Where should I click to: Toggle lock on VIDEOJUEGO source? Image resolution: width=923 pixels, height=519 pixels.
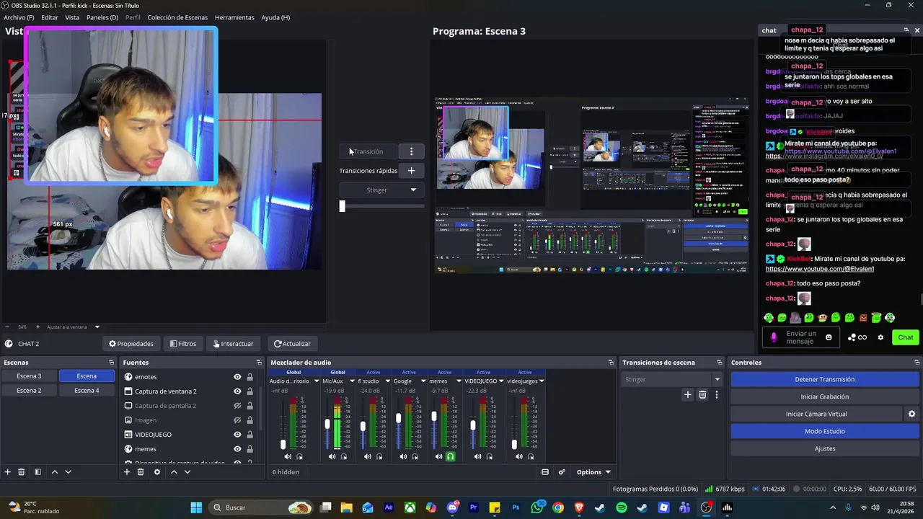click(x=249, y=435)
